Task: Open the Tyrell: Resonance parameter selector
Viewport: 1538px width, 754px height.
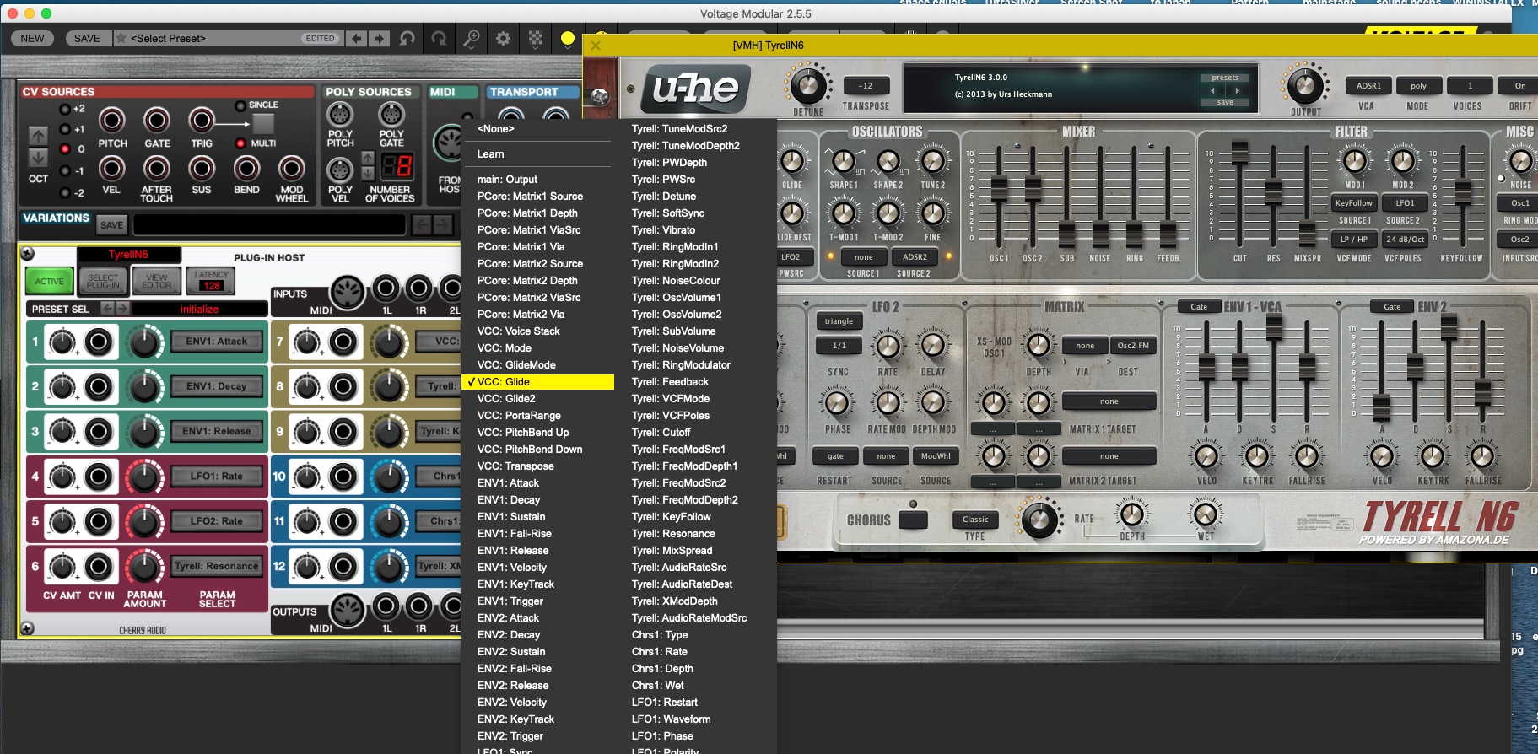Action: click(x=216, y=566)
